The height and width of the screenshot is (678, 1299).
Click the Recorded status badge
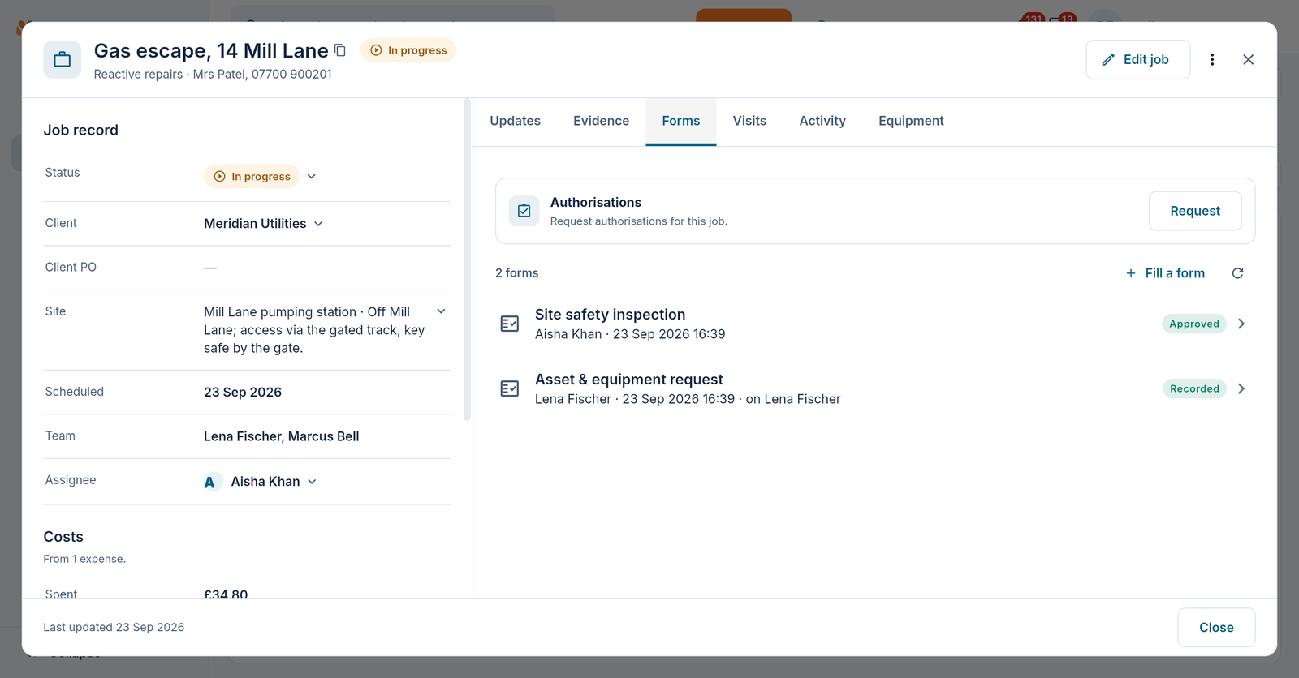tap(1194, 388)
